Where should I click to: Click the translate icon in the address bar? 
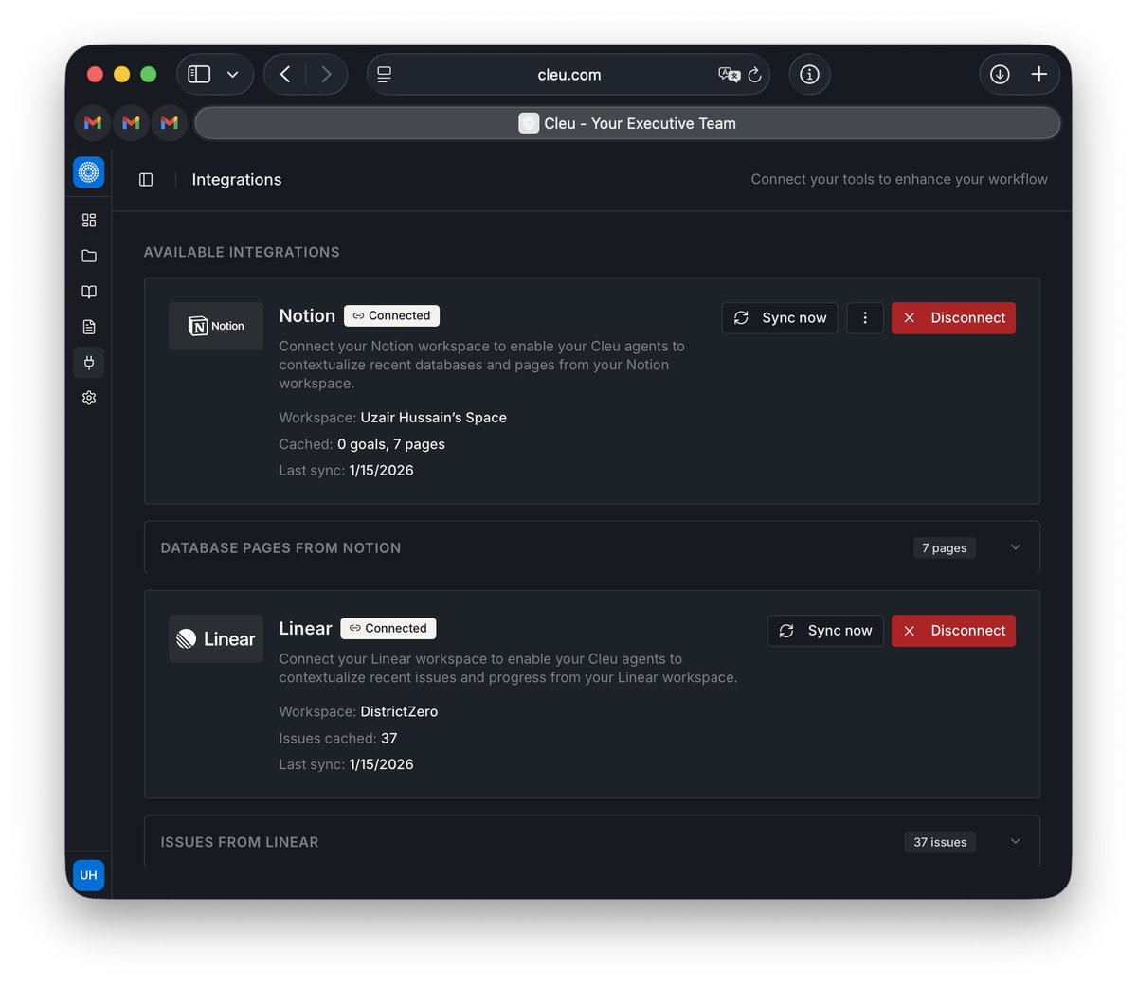coord(728,74)
